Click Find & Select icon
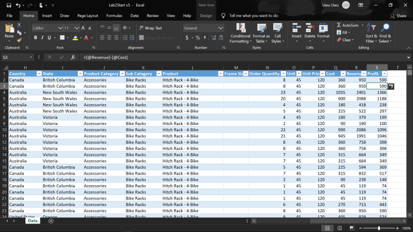The image size is (413, 232). (385, 33)
